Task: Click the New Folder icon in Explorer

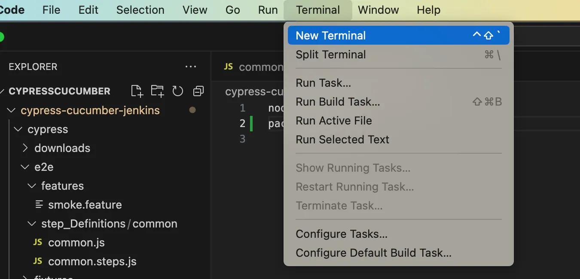Action: 157,91
